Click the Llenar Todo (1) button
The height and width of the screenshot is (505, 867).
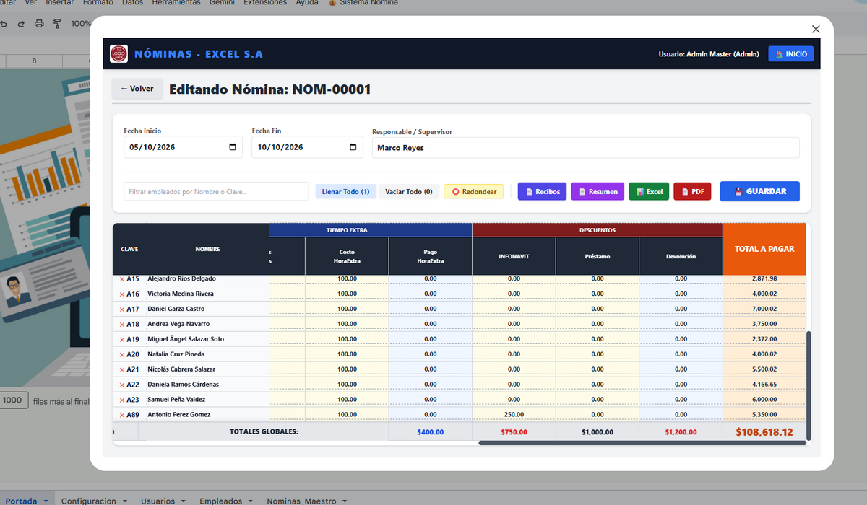(345, 191)
